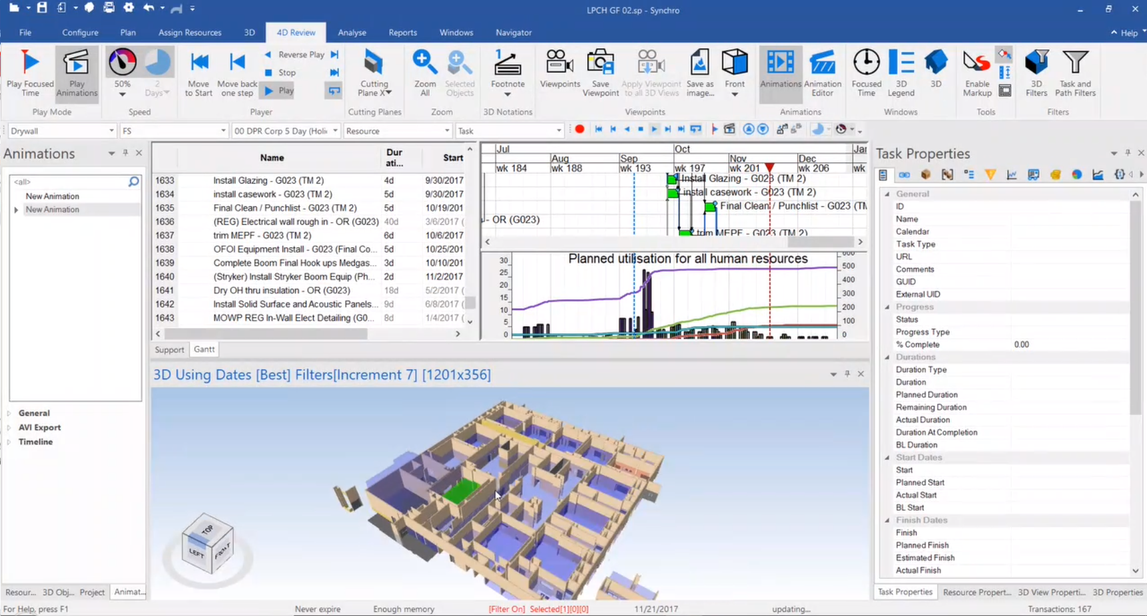Switch to Assign Resources ribbon tab
The height and width of the screenshot is (616, 1147).
(190, 32)
